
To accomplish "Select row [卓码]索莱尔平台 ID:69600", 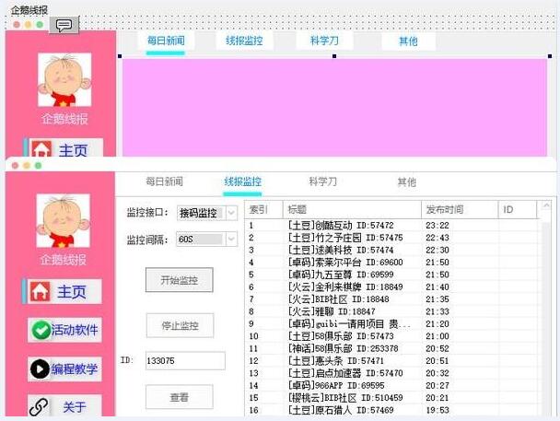I will 393,263.
